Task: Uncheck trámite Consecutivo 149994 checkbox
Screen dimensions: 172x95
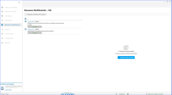Action: [x=26, y=29]
